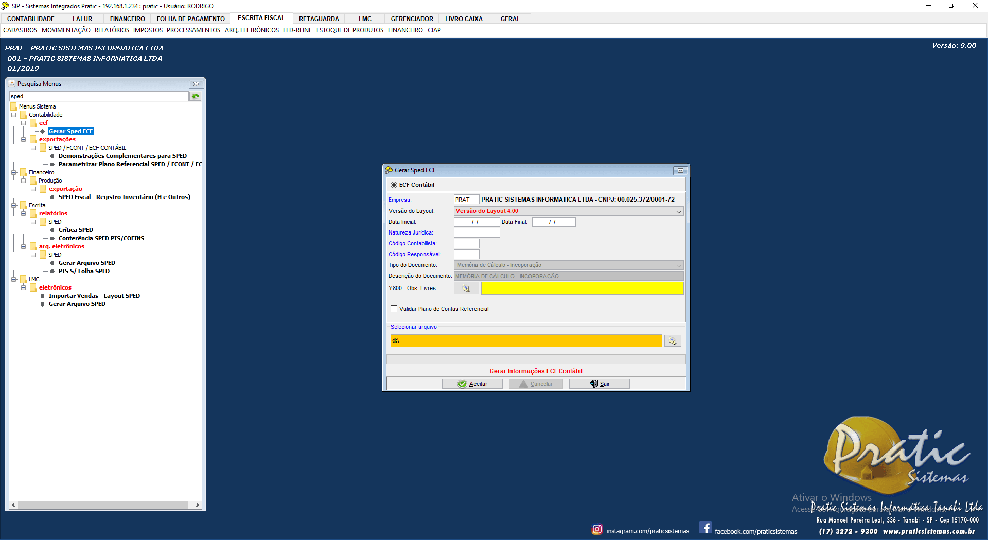
Task: Click the ecf folder icon
Action: tap(33, 123)
